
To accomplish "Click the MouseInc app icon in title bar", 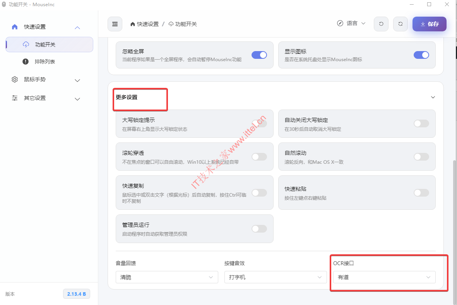I will (4, 4).
